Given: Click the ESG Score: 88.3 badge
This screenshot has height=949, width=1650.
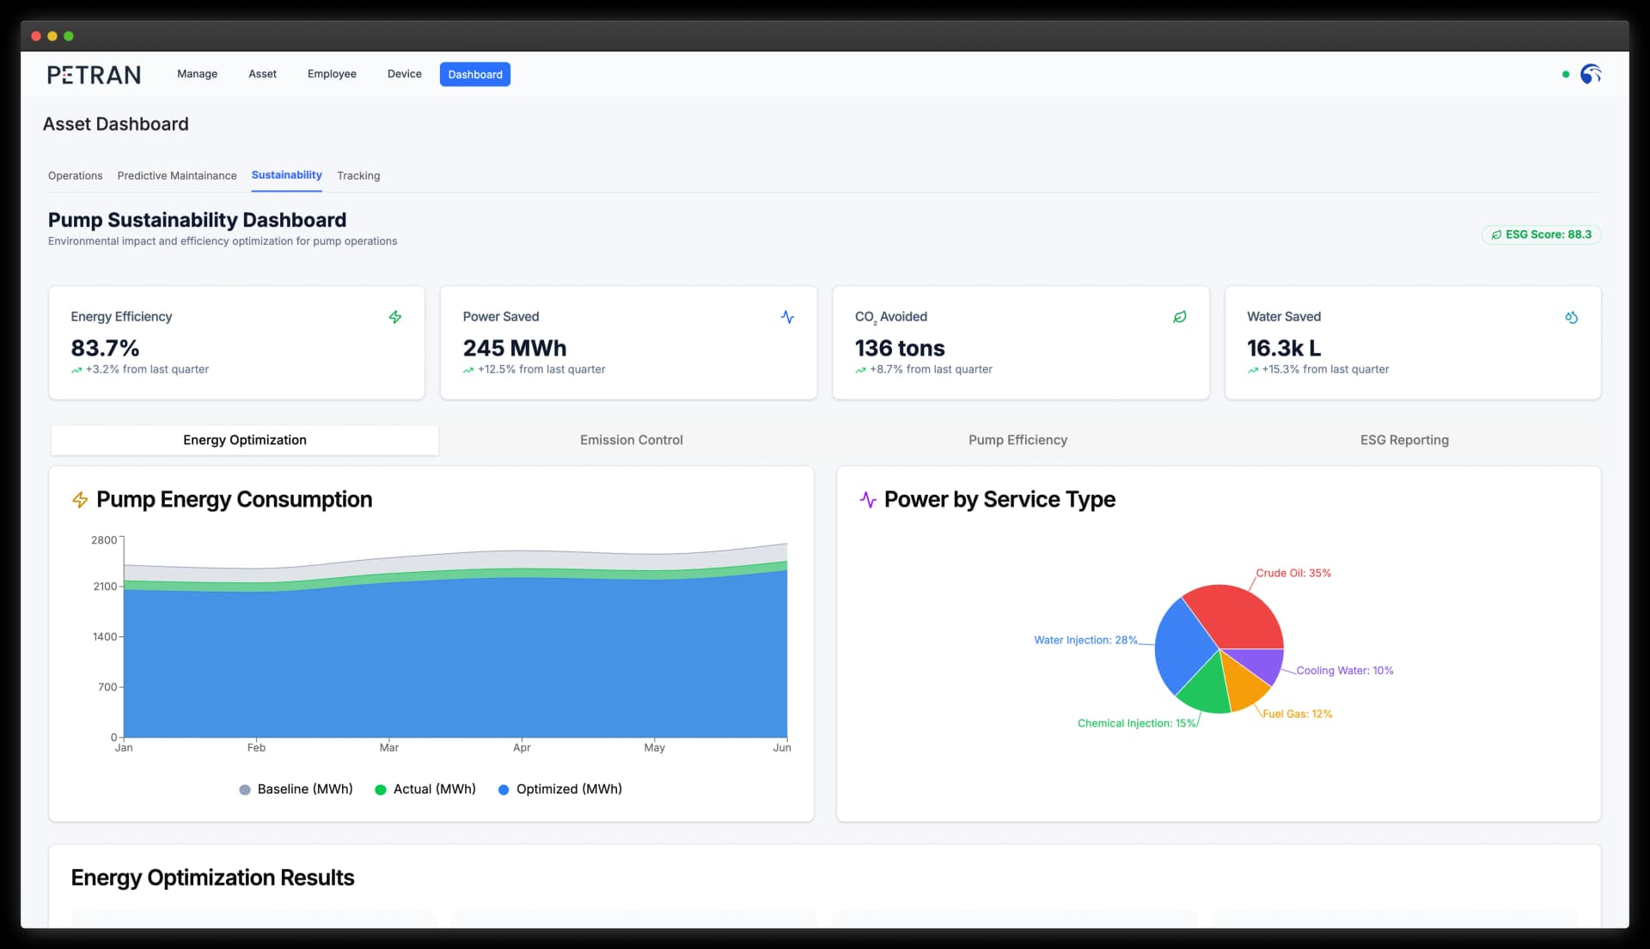Looking at the screenshot, I should (1540, 234).
